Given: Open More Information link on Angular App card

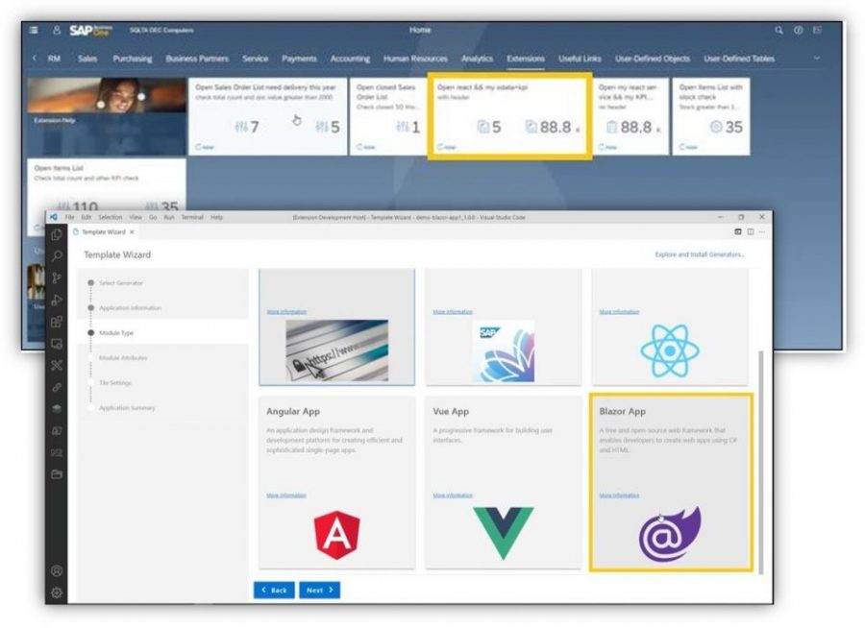Looking at the screenshot, I should click(x=286, y=495).
